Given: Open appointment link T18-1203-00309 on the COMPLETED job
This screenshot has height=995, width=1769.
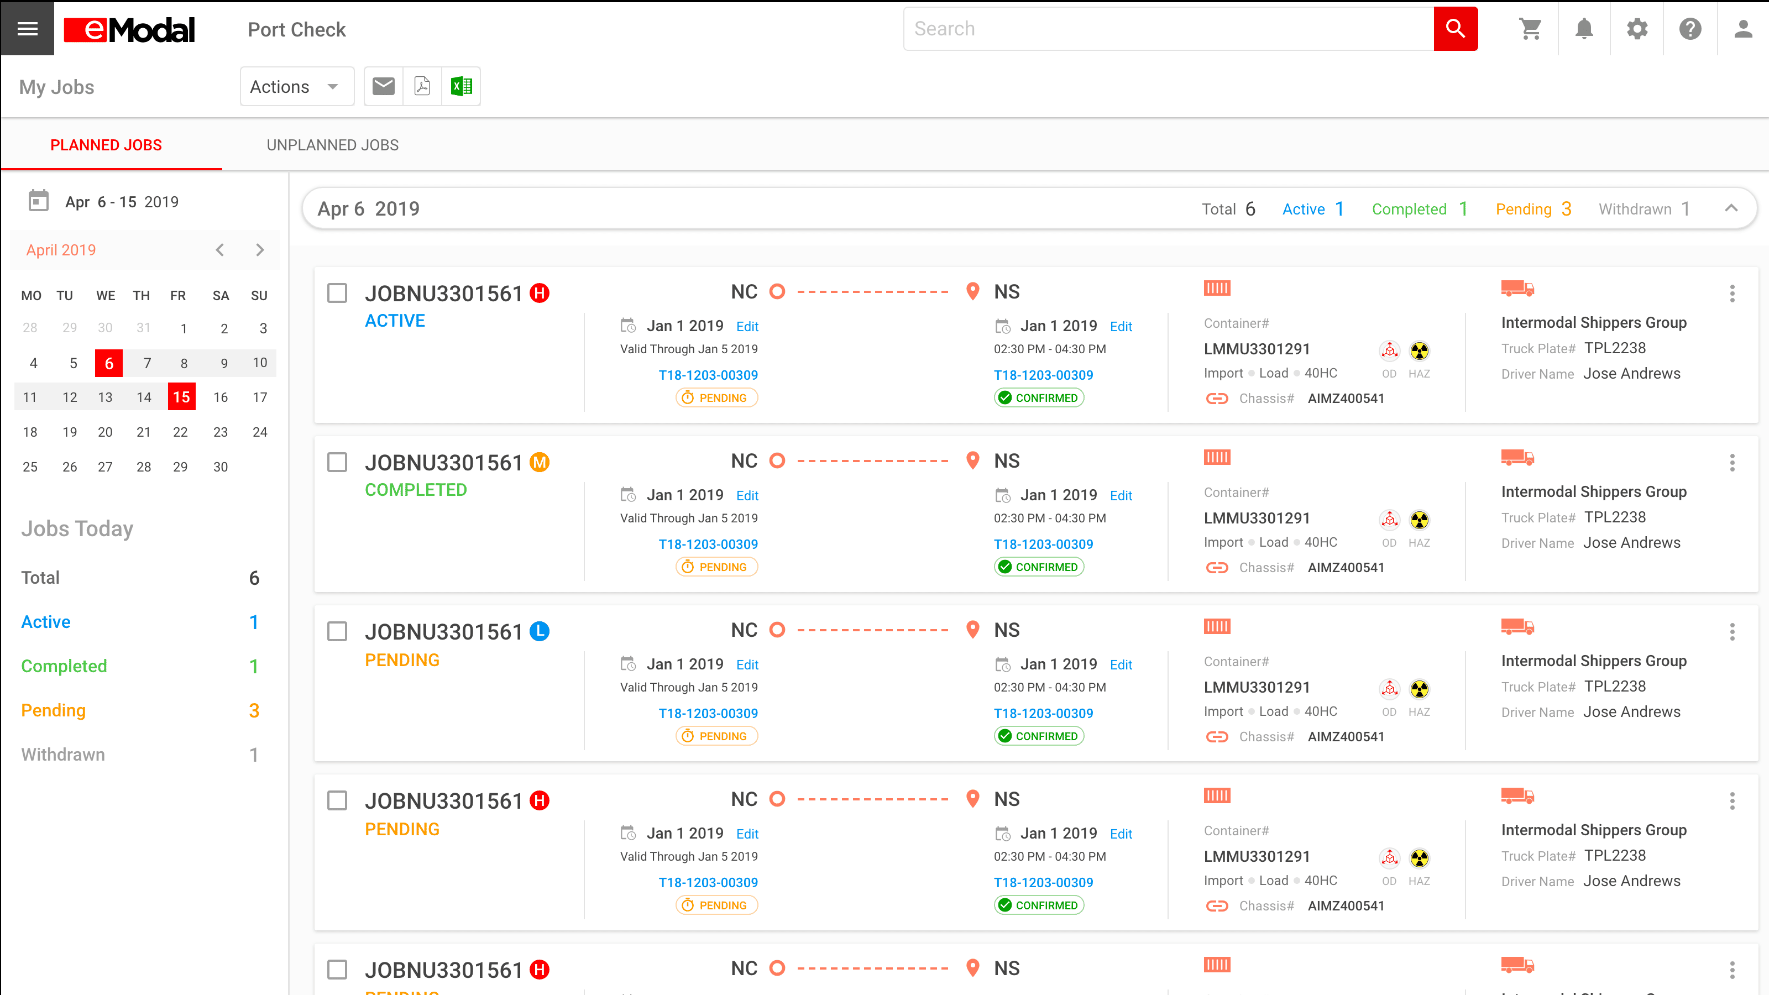Looking at the screenshot, I should coord(708,544).
